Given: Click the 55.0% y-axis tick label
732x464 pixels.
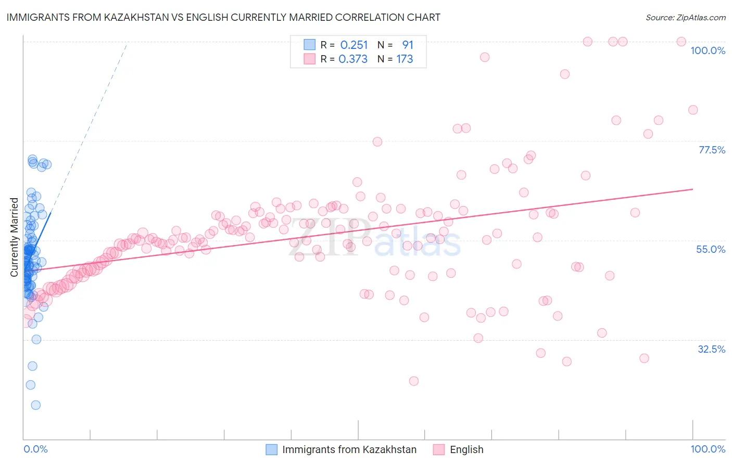Looking at the screenshot, I should pyautogui.click(x=711, y=249).
